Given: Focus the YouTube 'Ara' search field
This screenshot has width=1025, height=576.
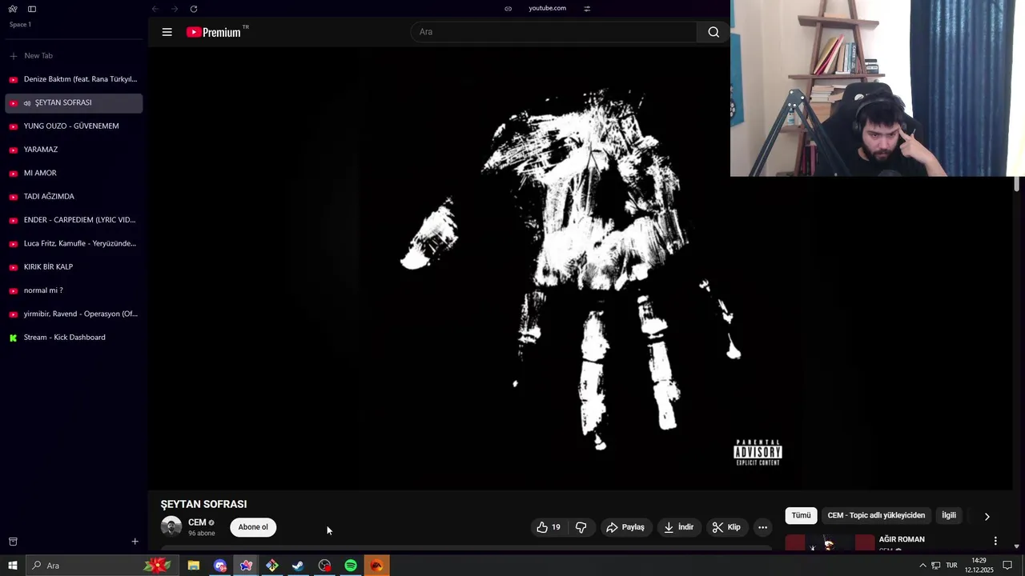Looking at the screenshot, I should tap(554, 32).
